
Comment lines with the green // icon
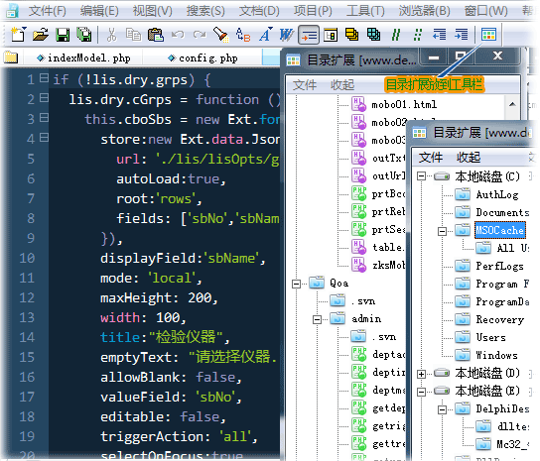(396, 35)
